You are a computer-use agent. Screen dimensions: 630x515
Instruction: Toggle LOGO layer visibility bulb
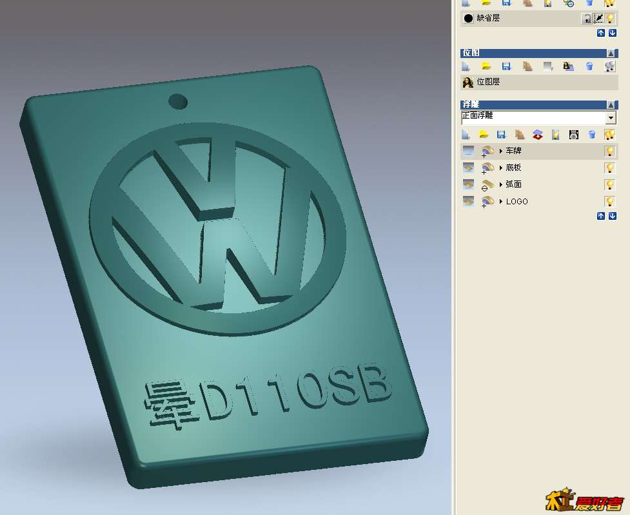[x=610, y=201]
